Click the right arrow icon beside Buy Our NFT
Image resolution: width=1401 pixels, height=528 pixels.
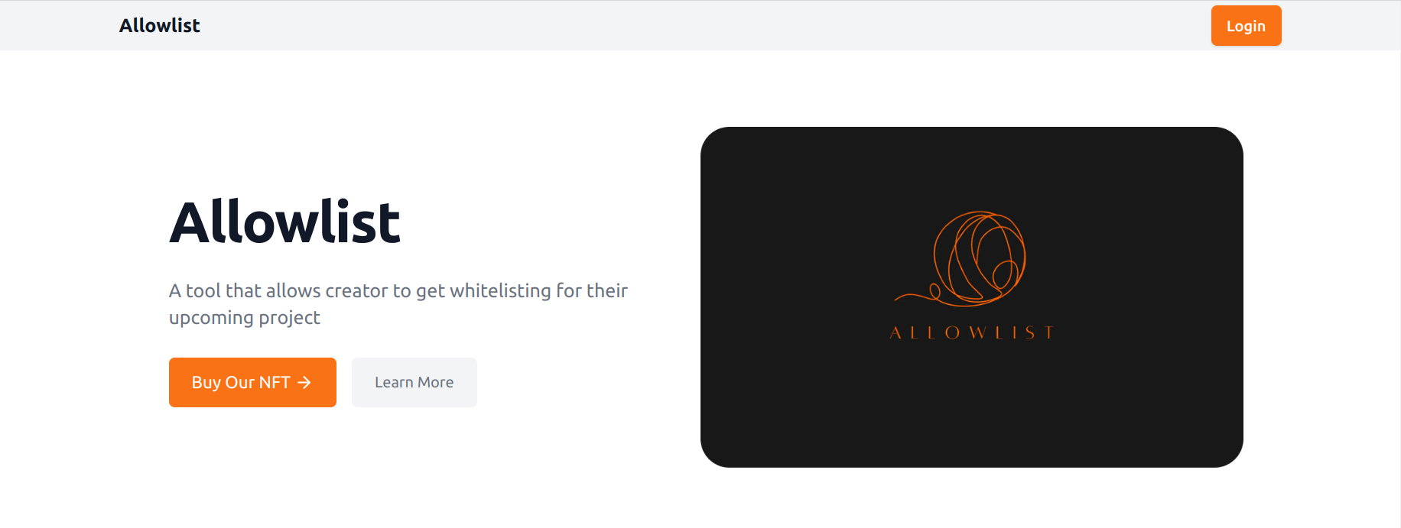[304, 382]
